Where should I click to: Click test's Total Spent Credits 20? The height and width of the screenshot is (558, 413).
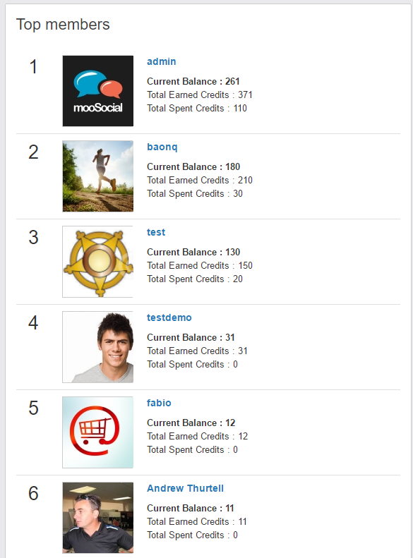[195, 279]
